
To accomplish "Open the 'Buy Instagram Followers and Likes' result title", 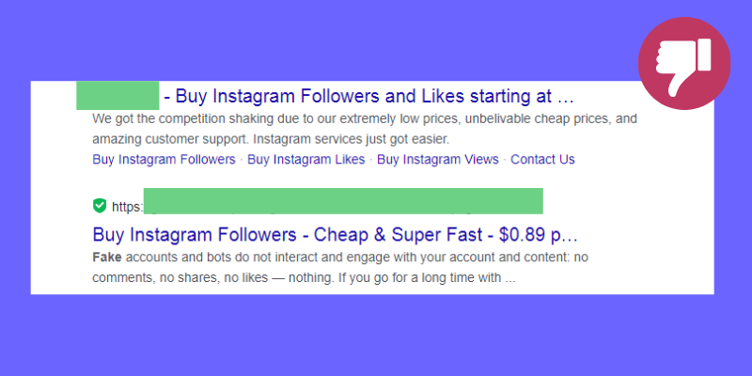I will (368, 97).
